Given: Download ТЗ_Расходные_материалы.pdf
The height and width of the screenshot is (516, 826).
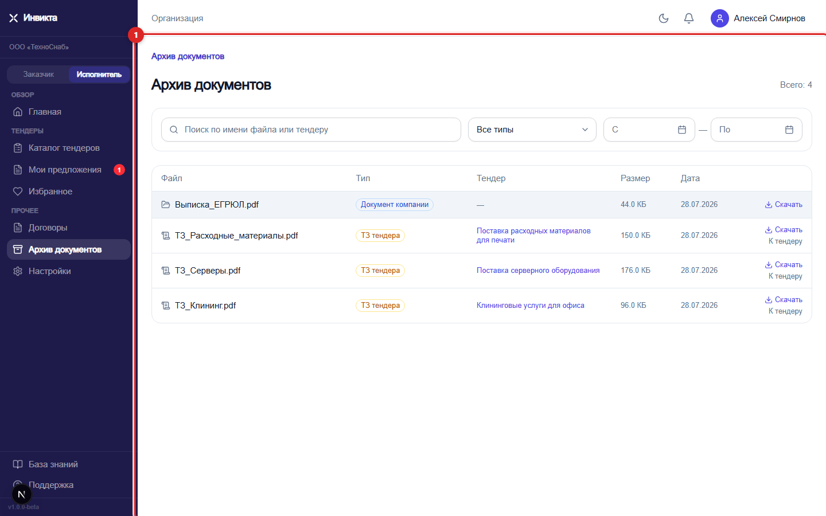Looking at the screenshot, I should pos(784,230).
